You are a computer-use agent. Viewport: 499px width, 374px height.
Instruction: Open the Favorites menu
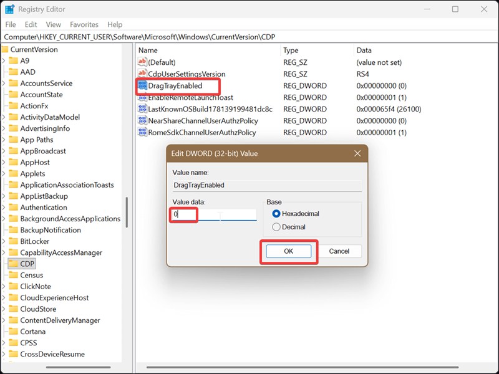coord(84,24)
